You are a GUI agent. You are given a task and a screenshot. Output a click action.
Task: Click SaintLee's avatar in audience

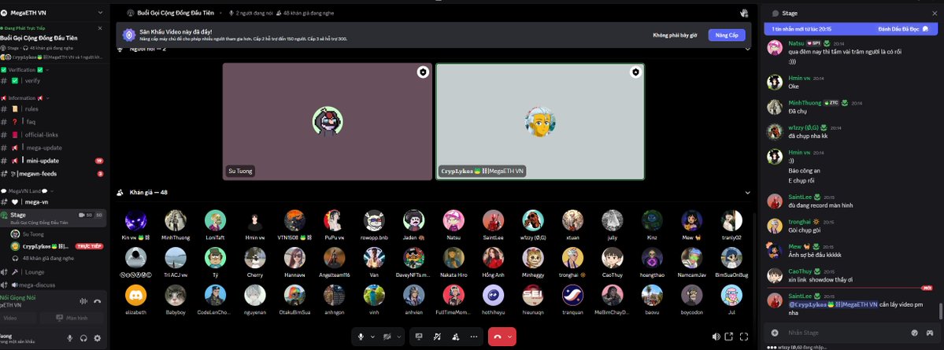coord(492,220)
